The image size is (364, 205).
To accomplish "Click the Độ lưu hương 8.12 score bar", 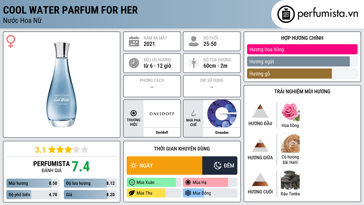I will coord(90,183).
